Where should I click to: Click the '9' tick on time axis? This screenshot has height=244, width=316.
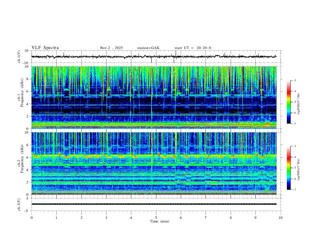(255, 218)
